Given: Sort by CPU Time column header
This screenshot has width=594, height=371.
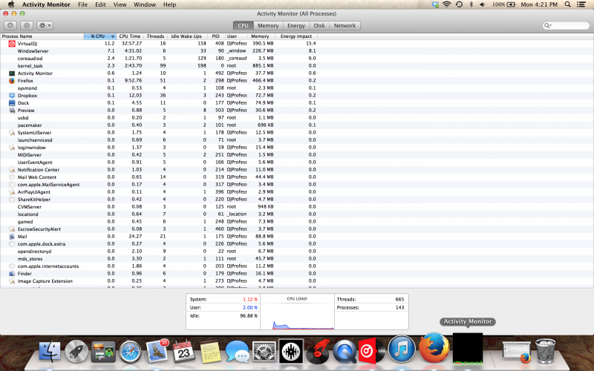Looking at the screenshot, I should click(130, 36).
